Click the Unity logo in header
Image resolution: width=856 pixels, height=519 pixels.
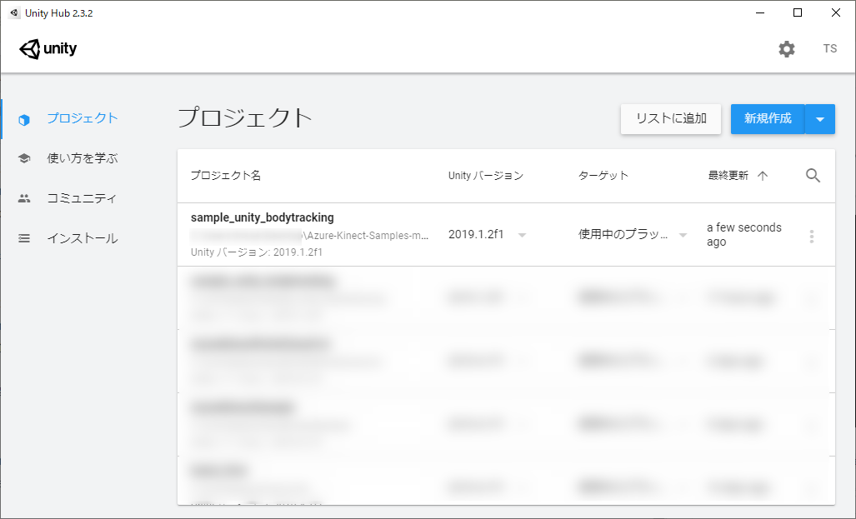tap(48, 49)
